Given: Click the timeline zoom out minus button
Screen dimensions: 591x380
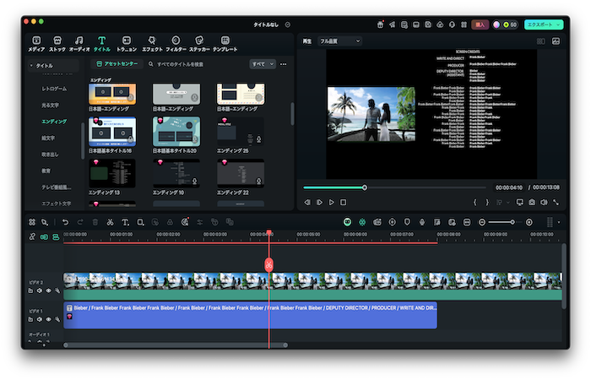Looking at the screenshot, I should coord(482,222).
